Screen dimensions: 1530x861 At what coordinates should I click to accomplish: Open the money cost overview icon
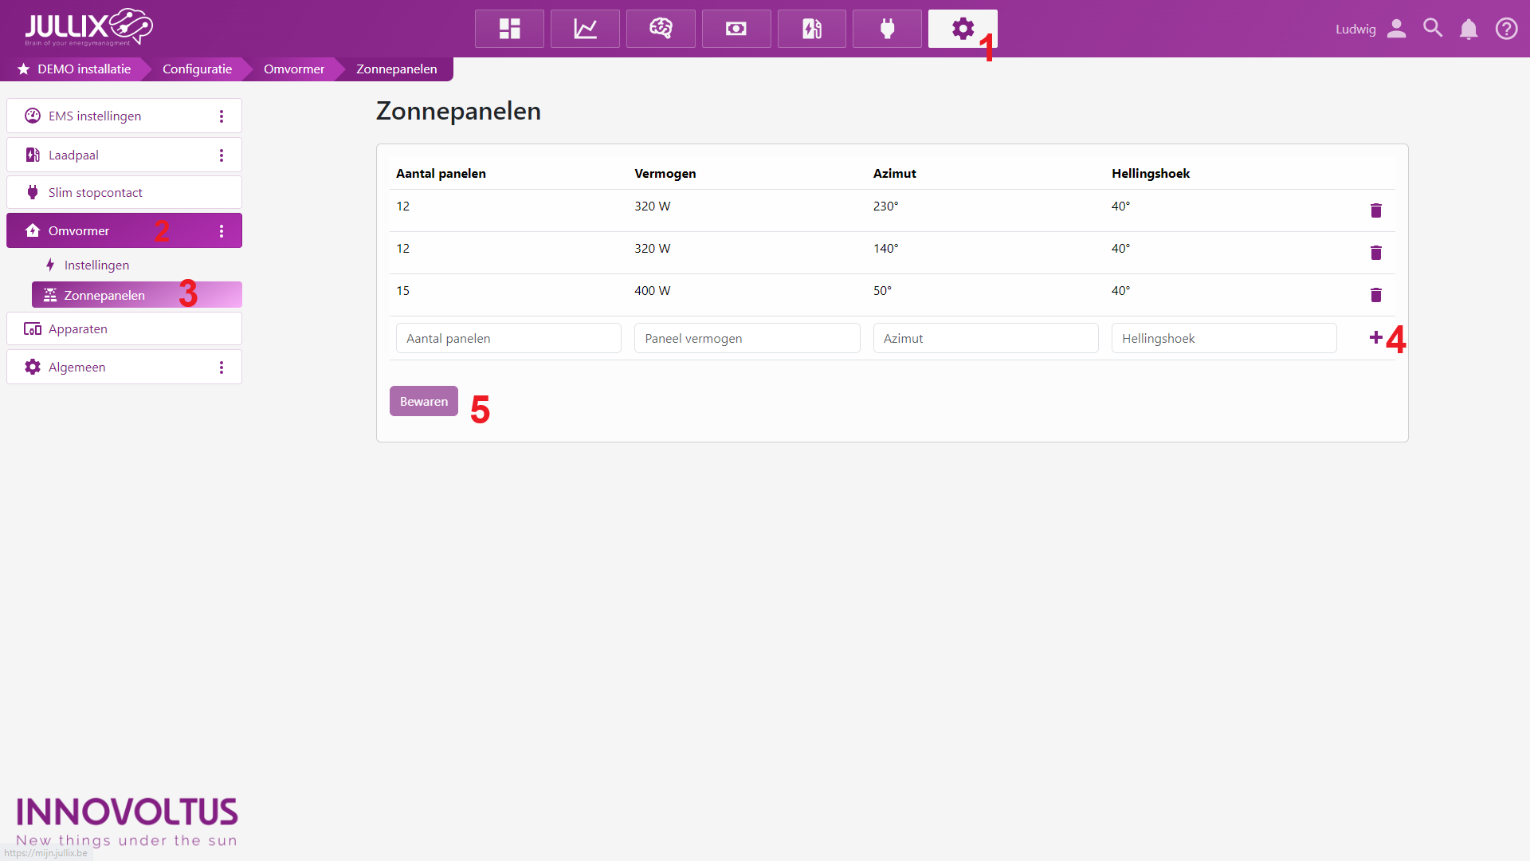[x=736, y=29]
